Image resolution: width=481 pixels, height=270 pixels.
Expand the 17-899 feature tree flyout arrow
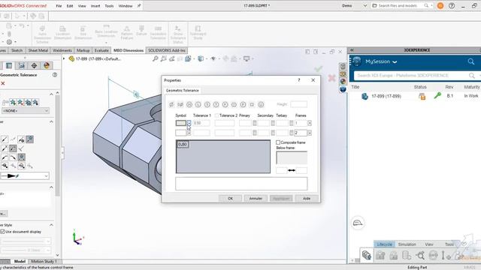coord(64,58)
